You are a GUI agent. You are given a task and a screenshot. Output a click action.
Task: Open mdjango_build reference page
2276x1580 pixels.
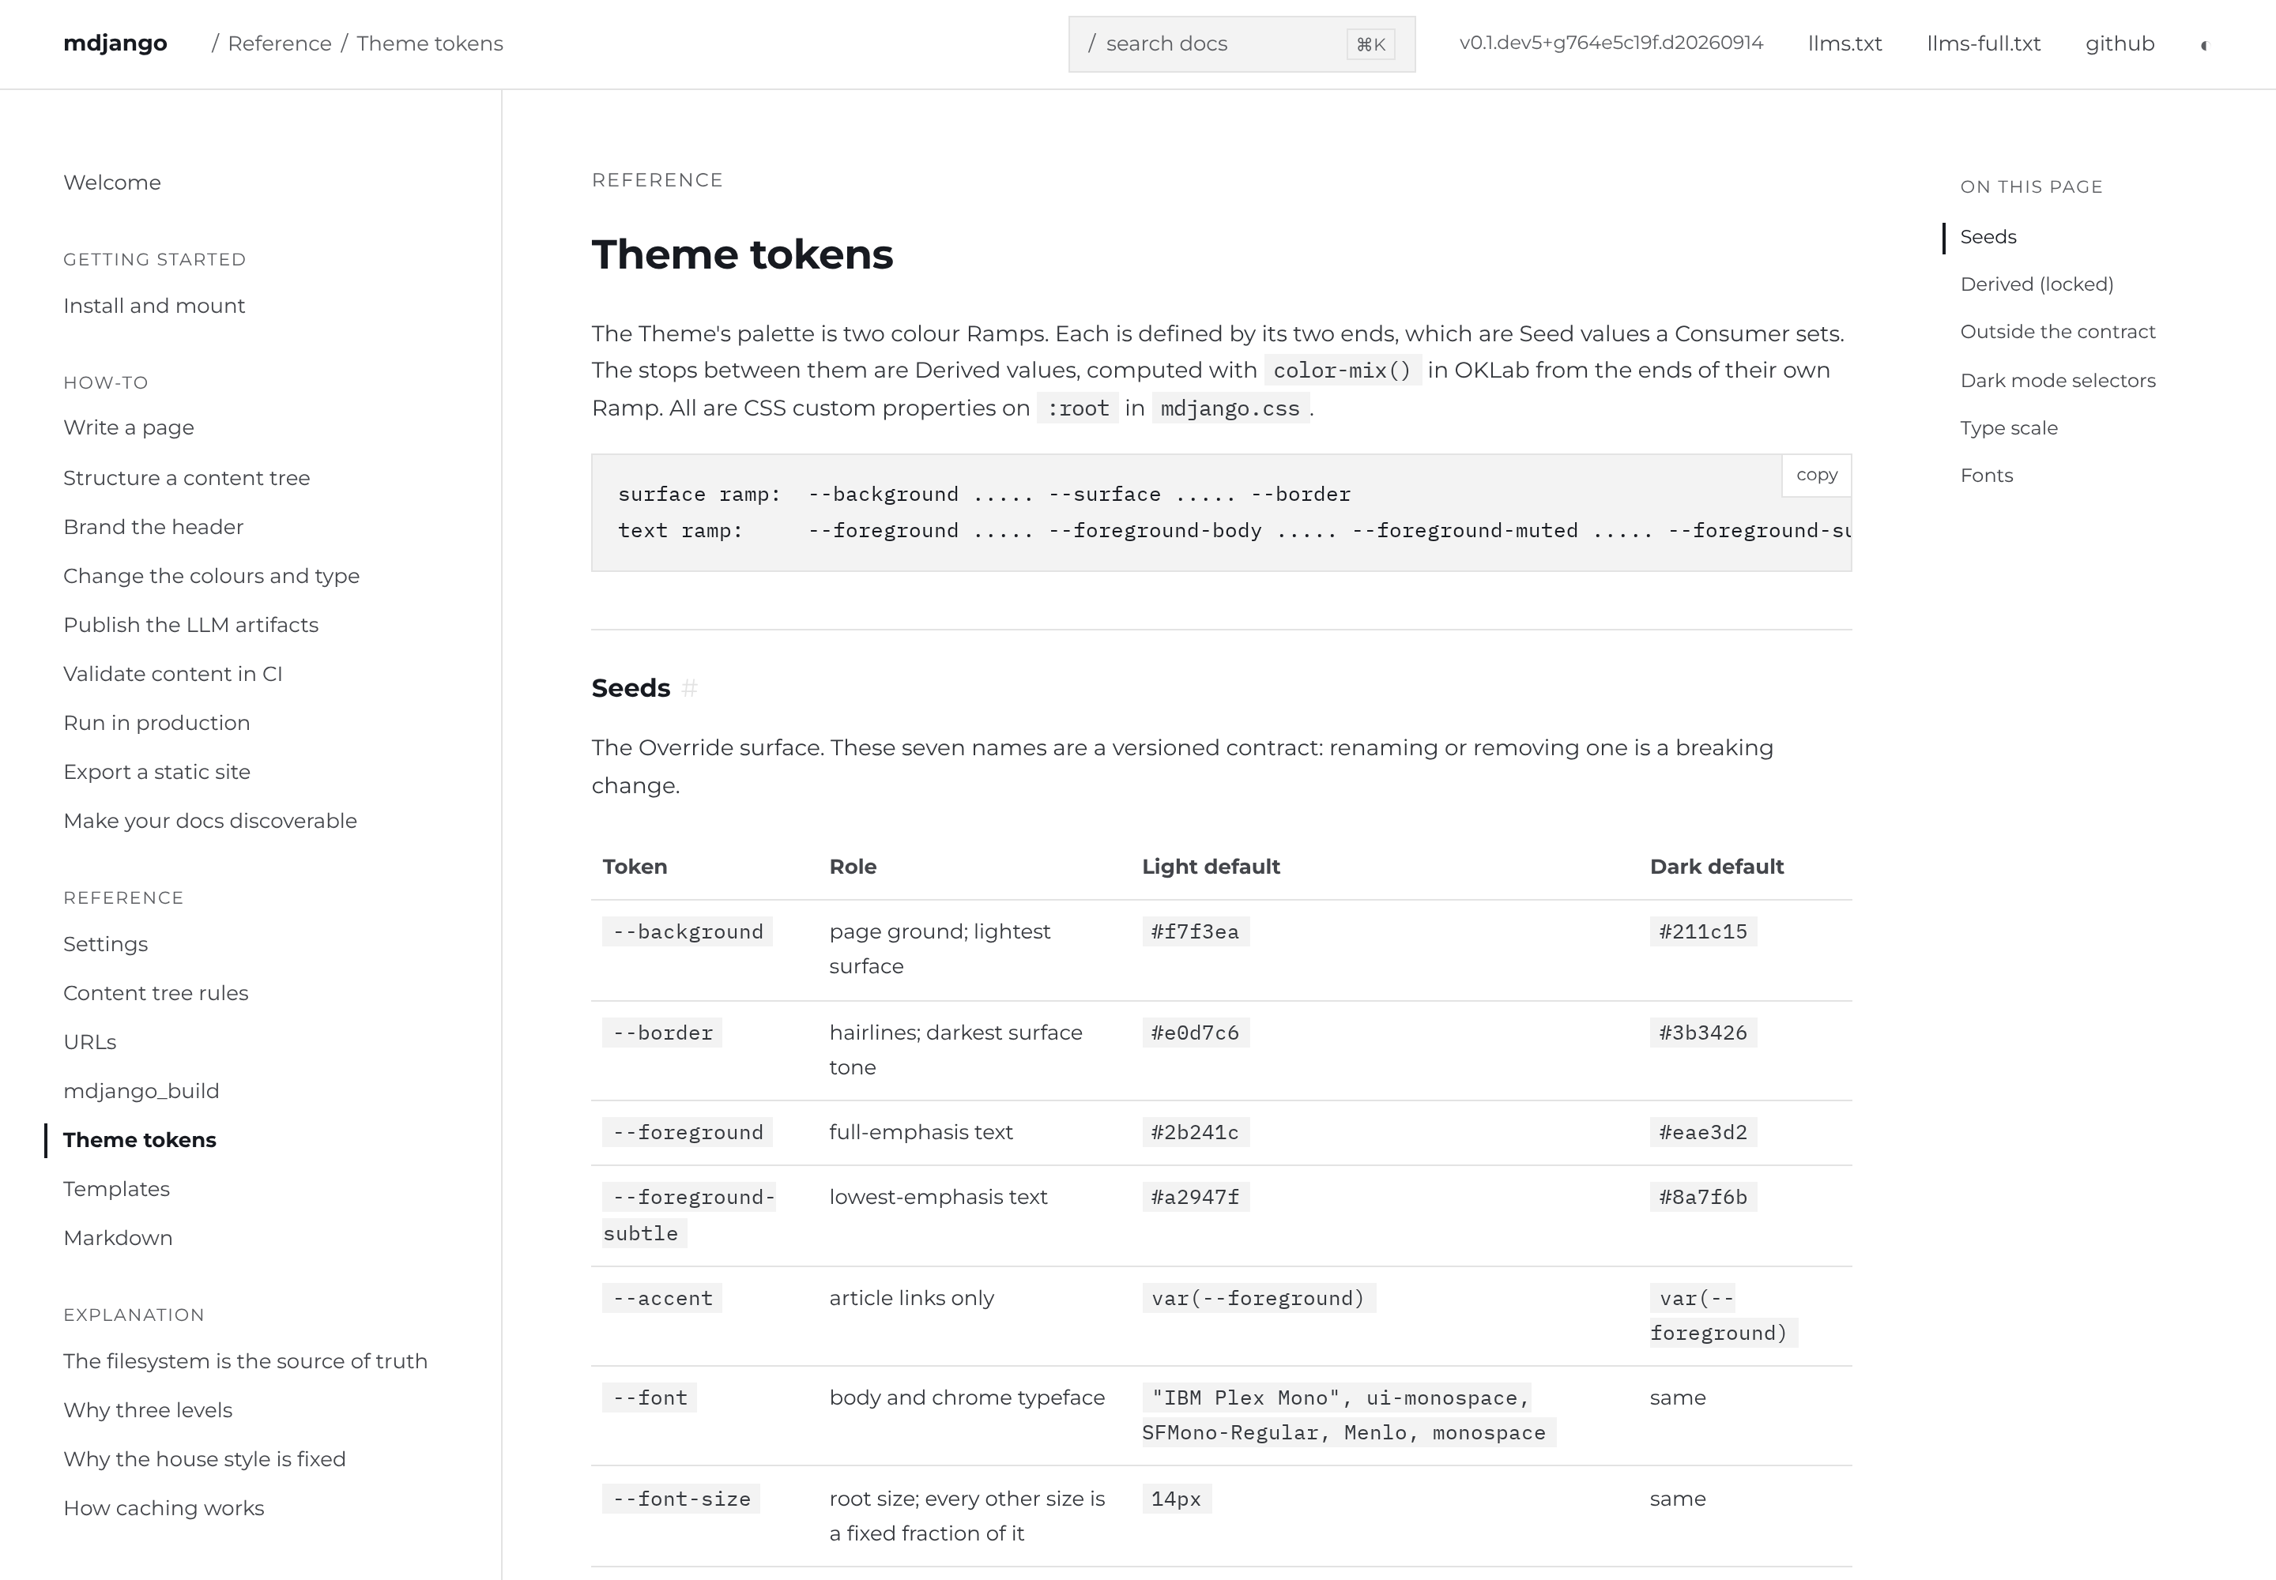[141, 1091]
